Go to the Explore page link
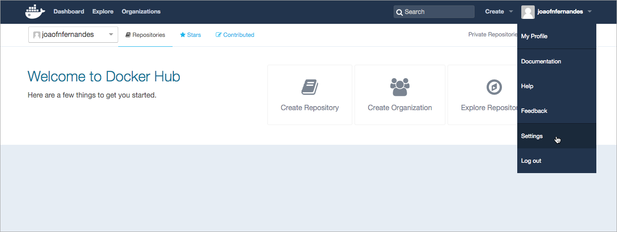 click(x=103, y=12)
